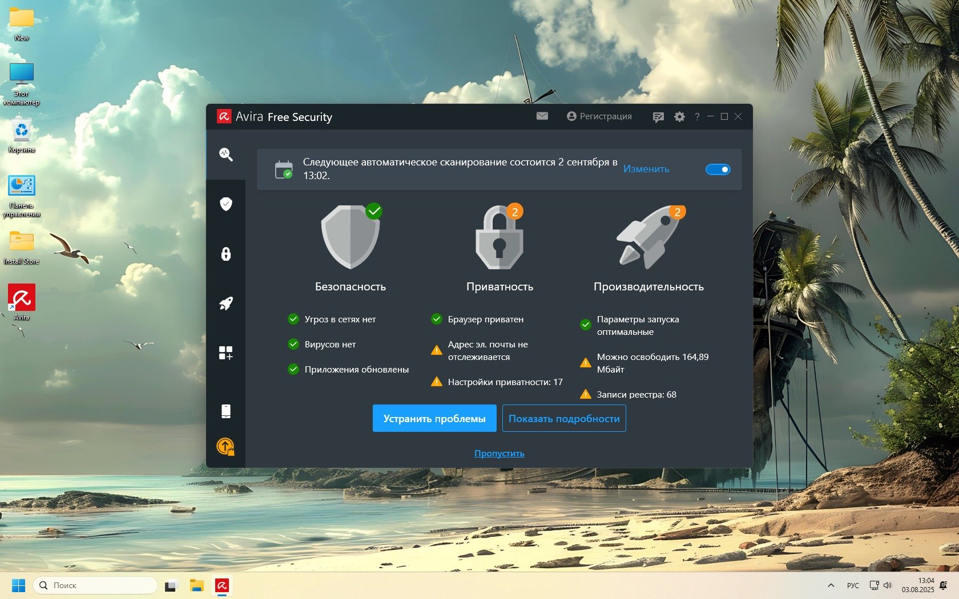Click the 'Производительность' heading
Screen dimensions: 959x599
coord(648,287)
